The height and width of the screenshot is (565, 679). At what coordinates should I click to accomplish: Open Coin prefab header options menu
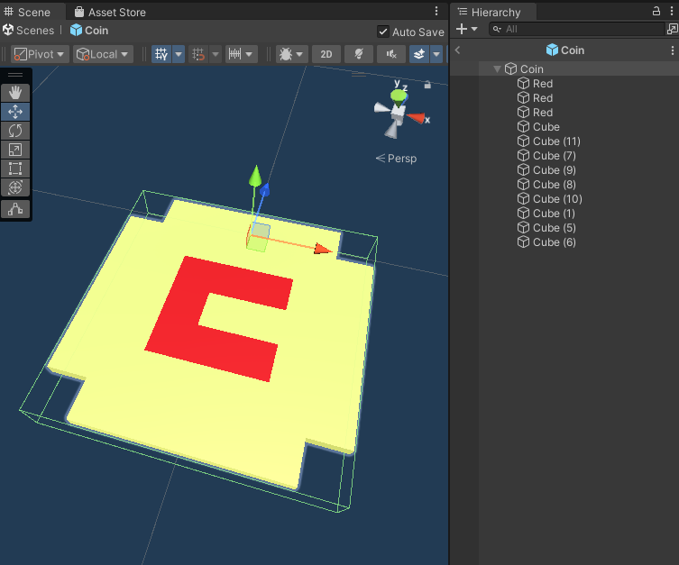click(672, 50)
